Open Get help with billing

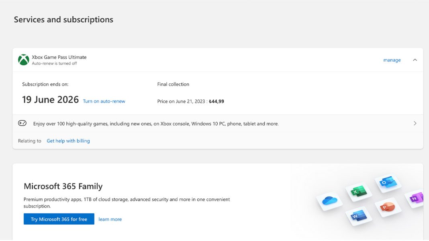(68, 141)
